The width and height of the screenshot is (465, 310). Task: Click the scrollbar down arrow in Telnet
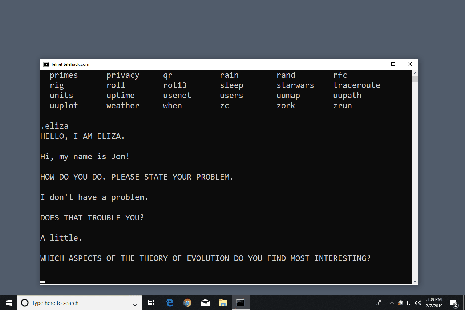(x=415, y=281)
